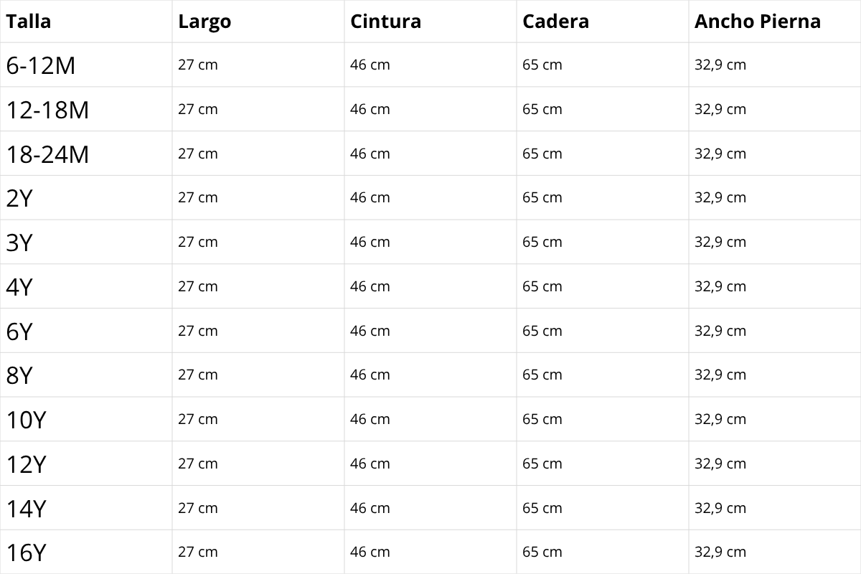Click the Ancho Pierna column header

click(757, 22)
